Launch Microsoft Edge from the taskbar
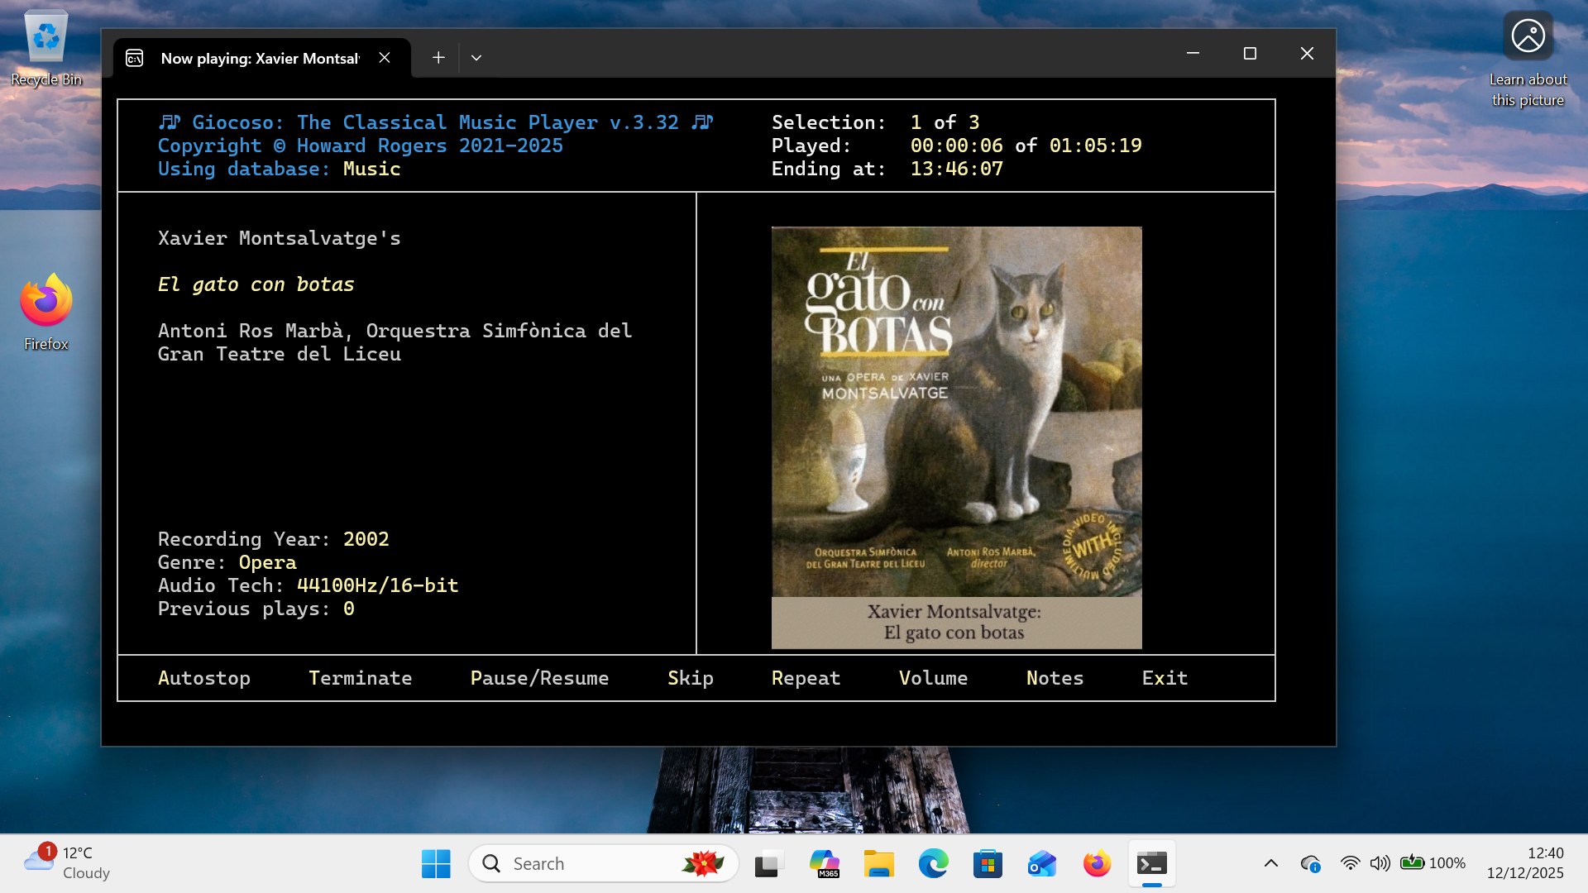The height and width of the screenshot is (893, 1588). click(933, 864)
